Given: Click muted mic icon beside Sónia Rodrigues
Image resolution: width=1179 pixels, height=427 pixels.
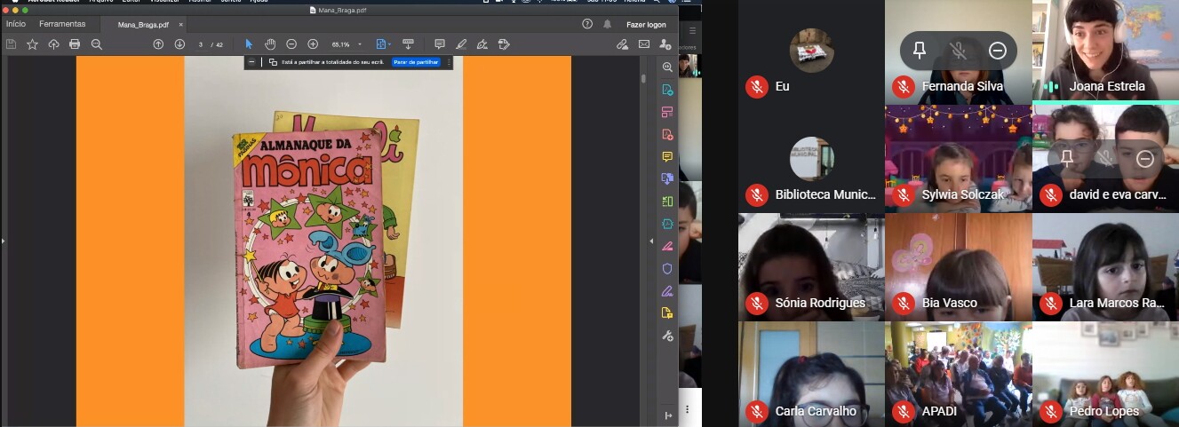Looking at the screenshot, I should click(x=756, y=303).
